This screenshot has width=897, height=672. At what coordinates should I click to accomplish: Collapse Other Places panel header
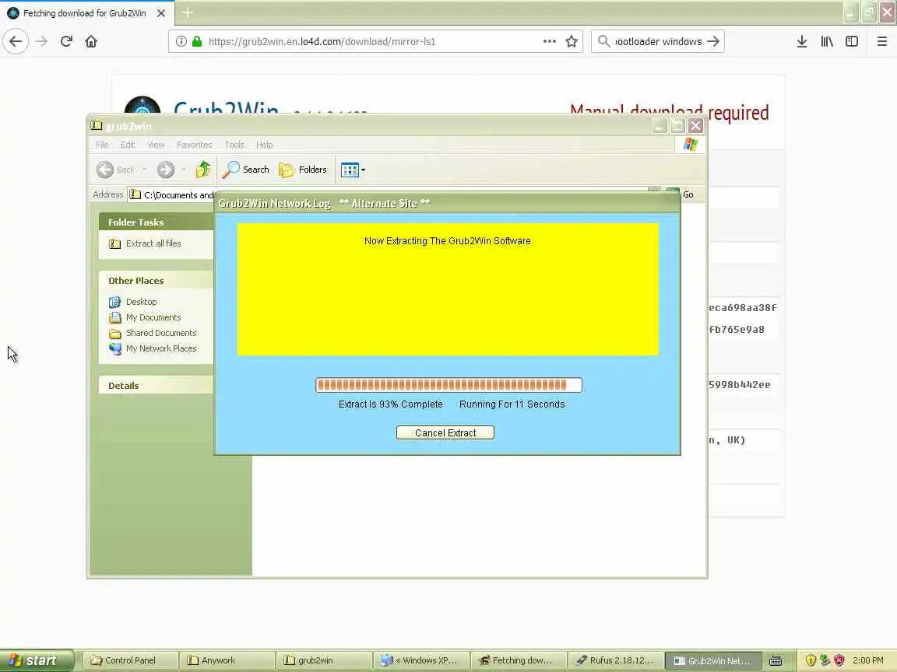[156, 281]
